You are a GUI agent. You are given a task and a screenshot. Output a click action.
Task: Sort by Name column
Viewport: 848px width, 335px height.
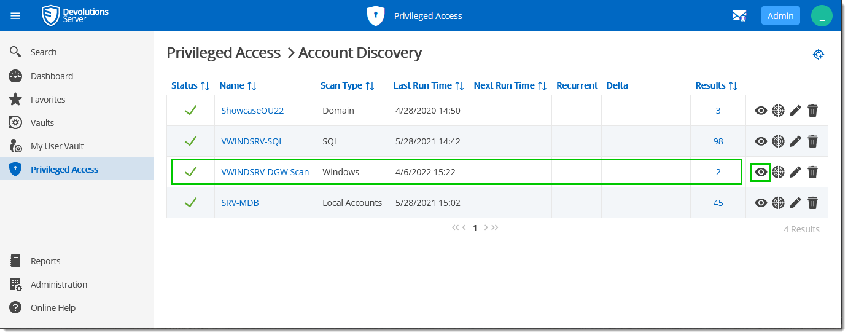pos(238,85)
